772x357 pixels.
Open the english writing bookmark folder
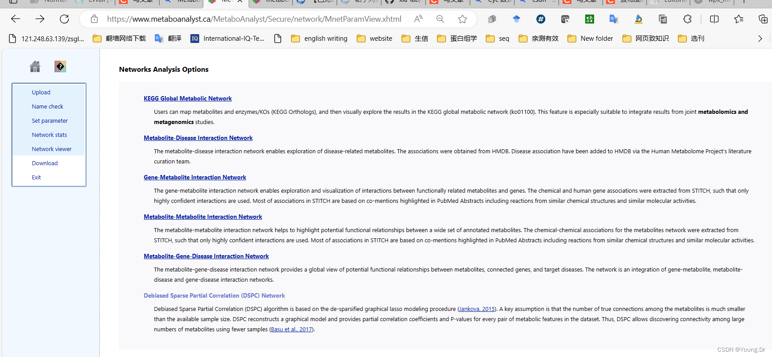point(319,39)
